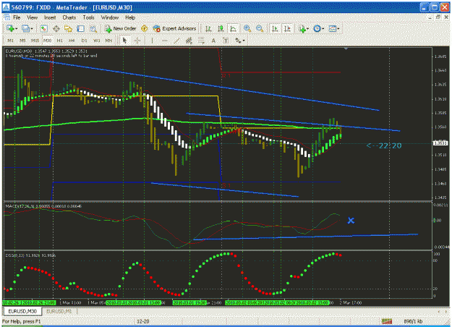Open the Tools menu

(x=88, y=17)
